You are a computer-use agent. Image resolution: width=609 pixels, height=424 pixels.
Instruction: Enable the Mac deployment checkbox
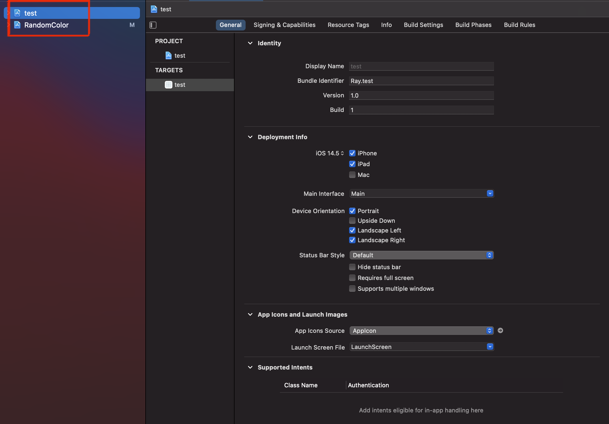352,175
